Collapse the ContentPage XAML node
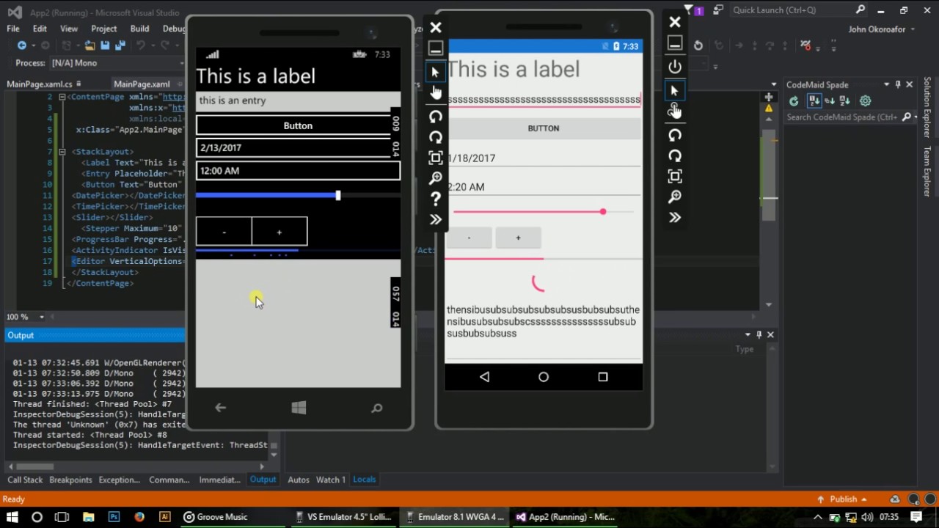The height and width of the screenshot is (528, 939). pyautogui.click(x=62, y=97)
